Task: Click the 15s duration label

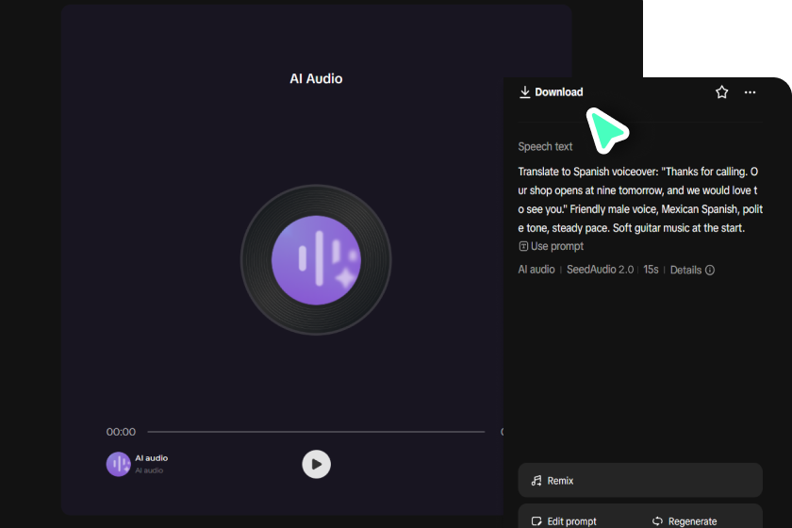Action: (651, 270)
